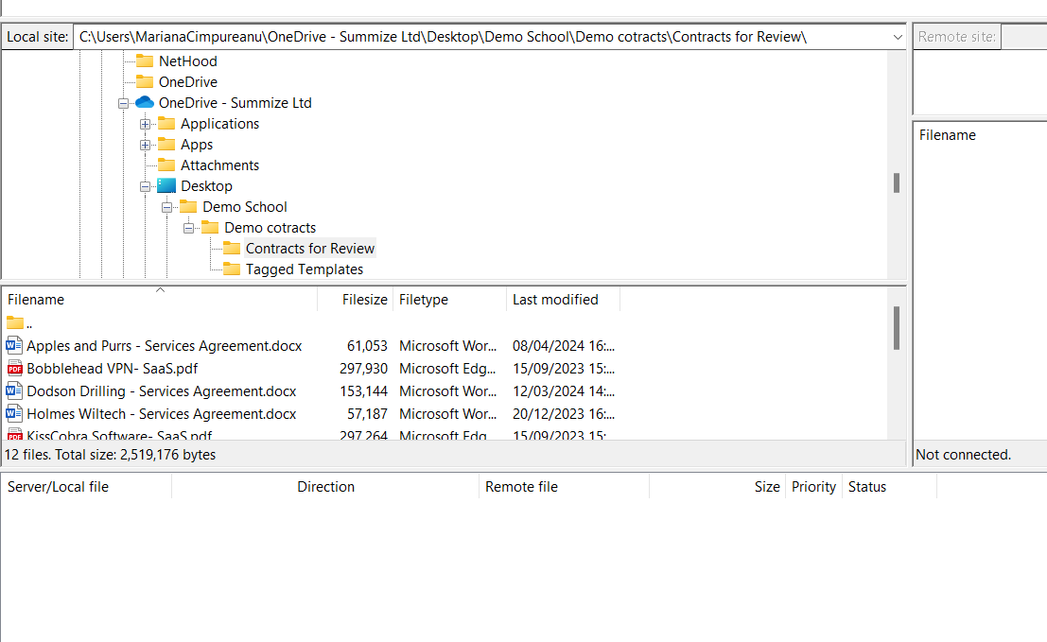The width and height of the screenshot is (1047, 642).
Task: Select the Contracts for Review folder
Action: [309, 248]
